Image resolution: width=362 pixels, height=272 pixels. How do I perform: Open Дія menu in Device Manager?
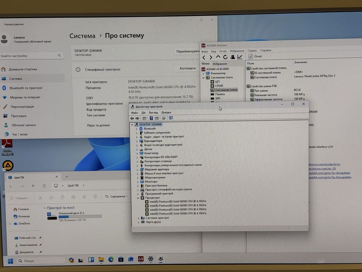tap(144, 113)
